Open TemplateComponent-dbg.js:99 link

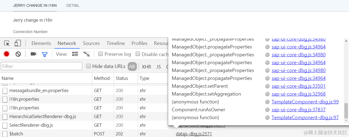point(305,102)
